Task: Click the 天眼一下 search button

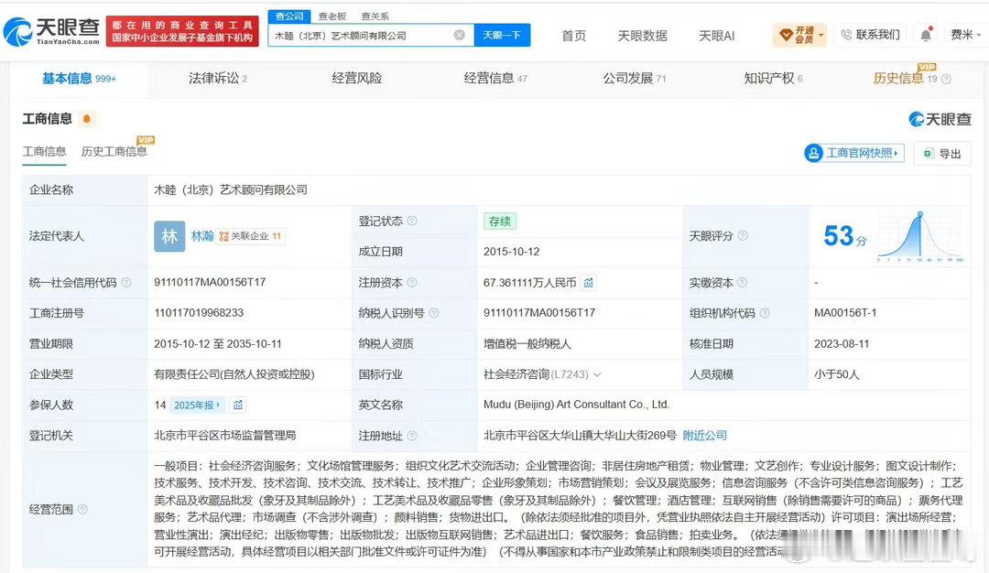Action: (x=502, y=36)
